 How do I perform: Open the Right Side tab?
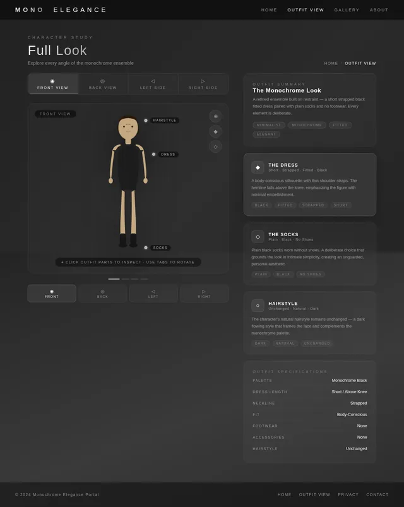(203, 84)
